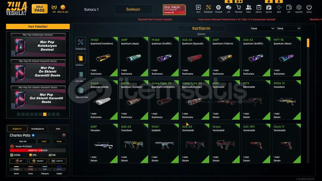Open the Zula Pass button
Image resolution: width=322 pixels, height=181 pixels.
40,9
